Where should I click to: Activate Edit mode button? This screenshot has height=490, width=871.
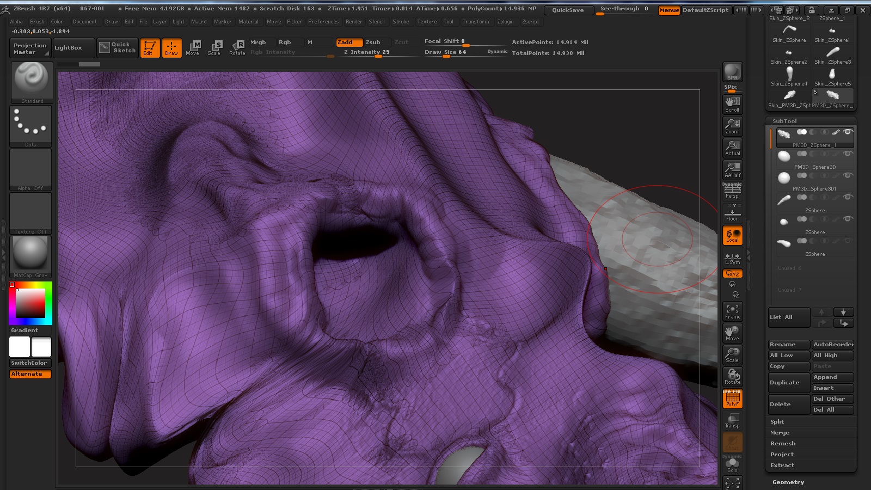click(150, 48)
